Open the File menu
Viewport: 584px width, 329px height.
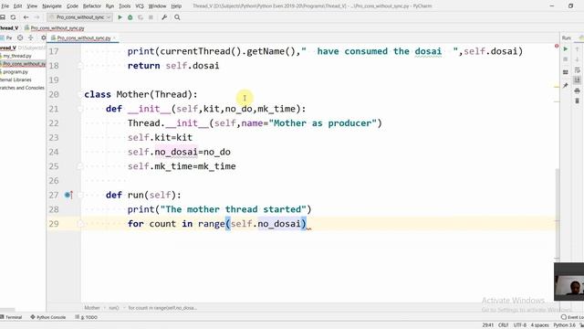coord(5,6)
